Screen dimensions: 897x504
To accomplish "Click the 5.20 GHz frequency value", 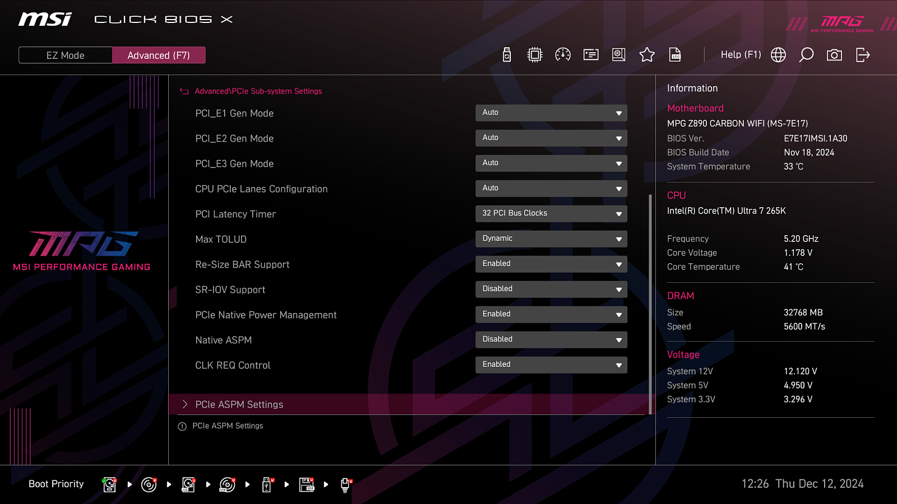I will 801,239.
